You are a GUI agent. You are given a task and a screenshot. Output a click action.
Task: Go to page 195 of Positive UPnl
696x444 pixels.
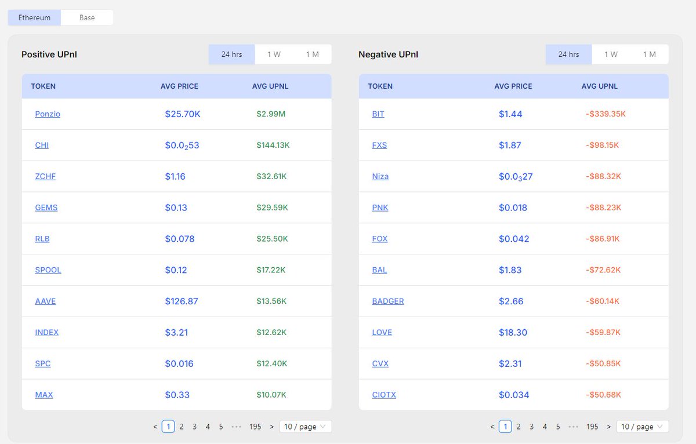255,427
